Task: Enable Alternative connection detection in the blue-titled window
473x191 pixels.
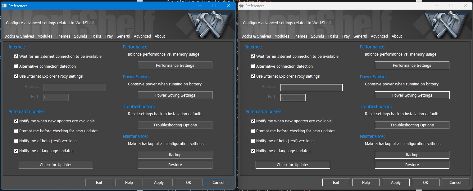Action: point(16,66)
